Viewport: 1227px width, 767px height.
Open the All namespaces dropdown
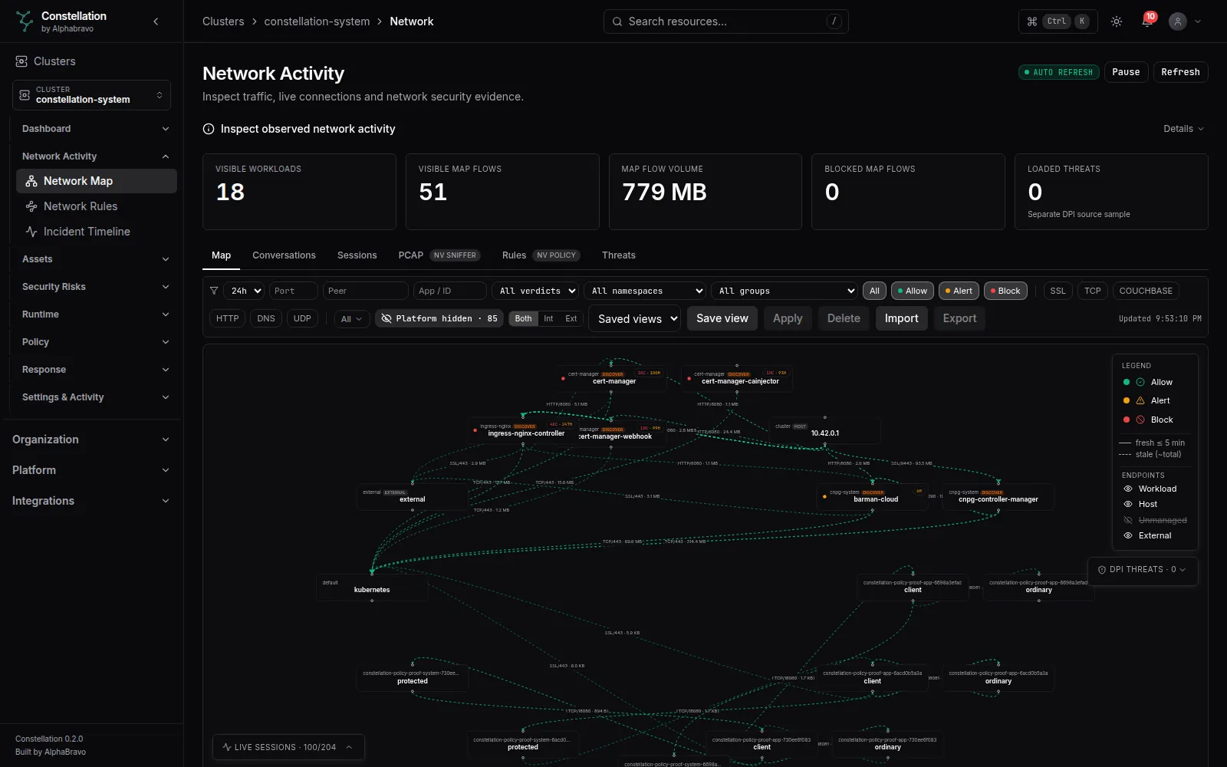tap(645, 291)
